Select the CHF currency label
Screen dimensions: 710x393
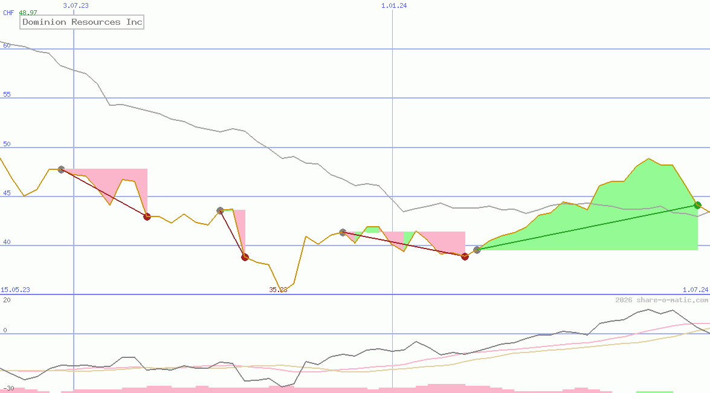pyautogui.click(x=8, y=13)
